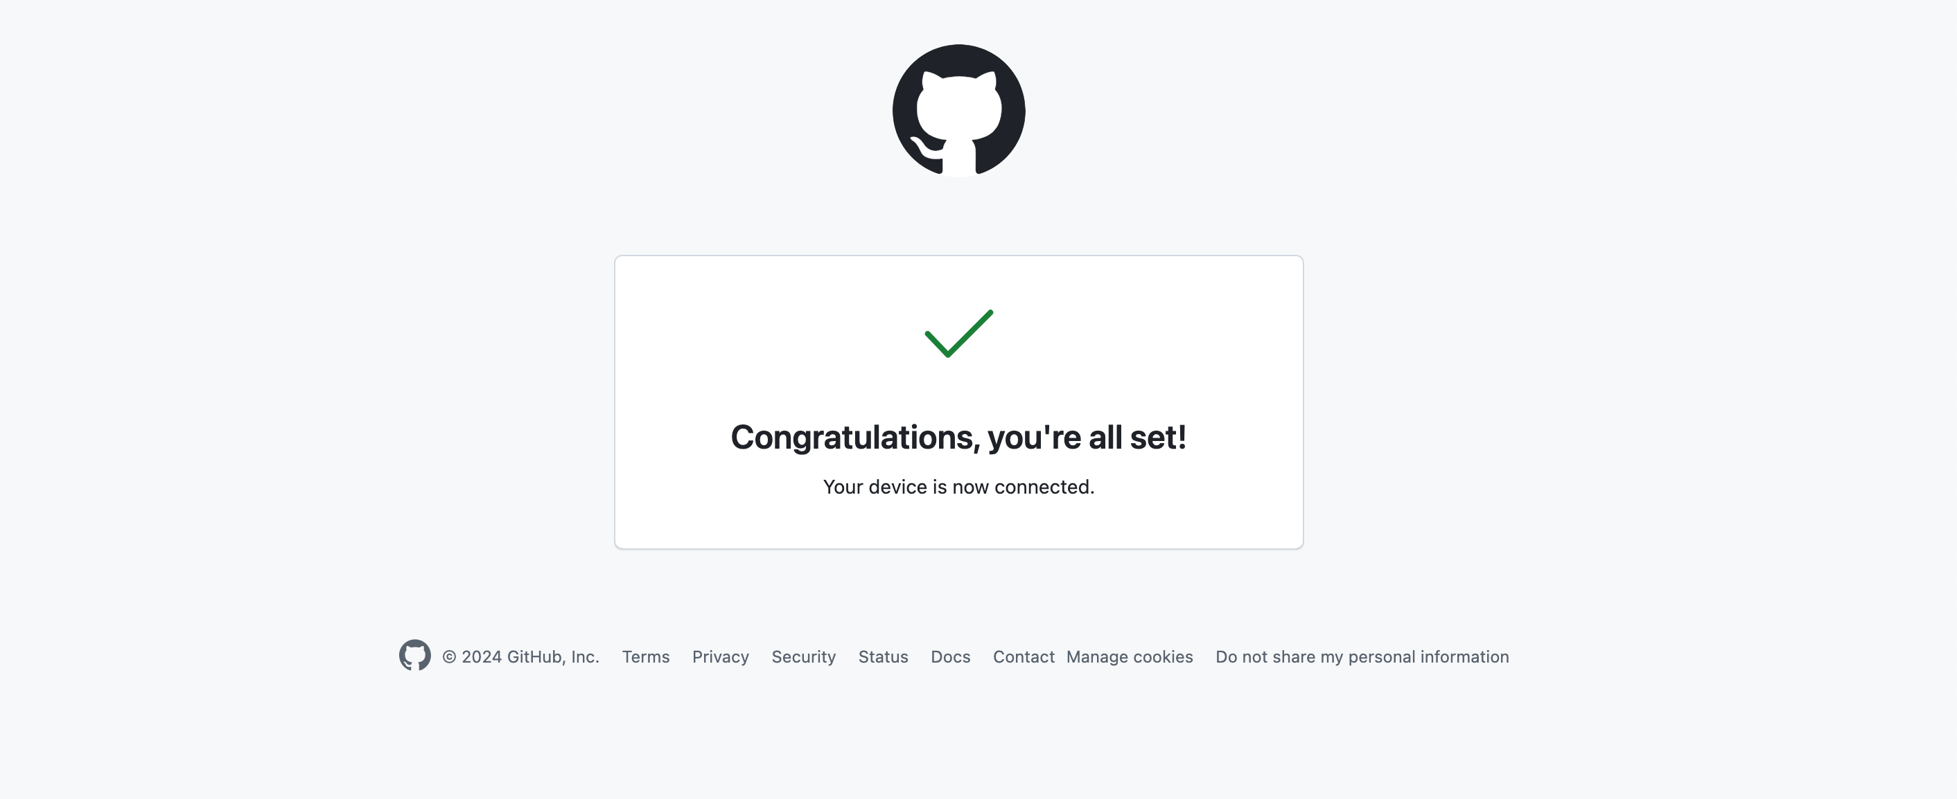Screen dimensions: 1957x799
Task: Open the Docs footer link
Action: click(950, 657)
